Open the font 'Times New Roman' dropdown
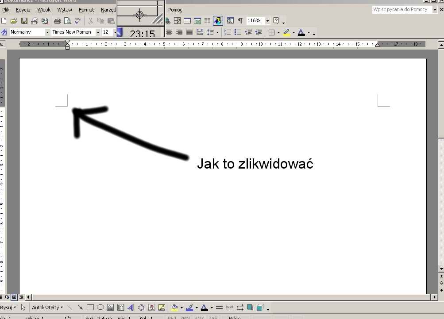Viewport: 444px width, 319px height. (98, 32)
